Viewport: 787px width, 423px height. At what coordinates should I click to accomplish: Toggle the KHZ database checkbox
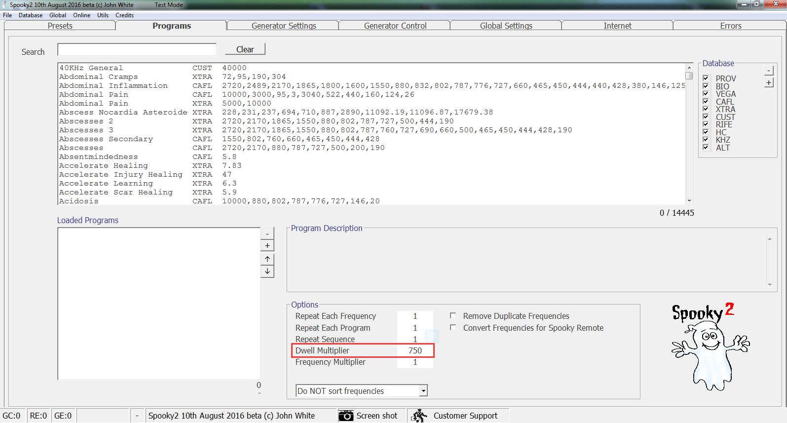click(x=706, y=140)
